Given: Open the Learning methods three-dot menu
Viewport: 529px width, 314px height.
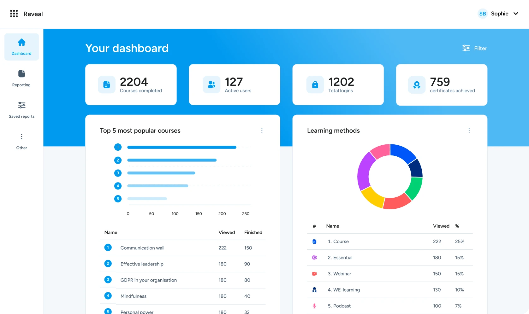Looking at the screenshot, I should pos(469,131).
